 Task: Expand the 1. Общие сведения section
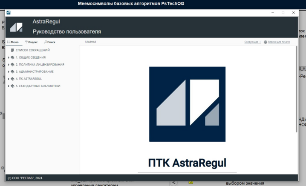tap(9, 57)
